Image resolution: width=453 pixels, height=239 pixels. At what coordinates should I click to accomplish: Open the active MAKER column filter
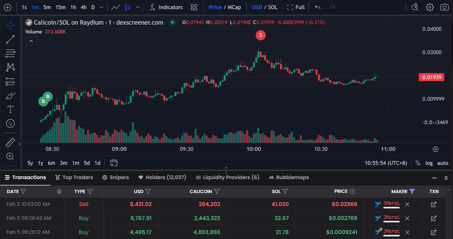click(412, 191)
